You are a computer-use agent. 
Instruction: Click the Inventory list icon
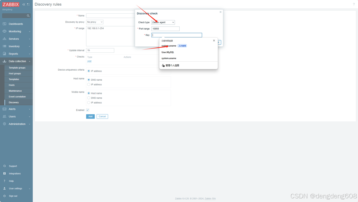click(x=4, y=46)
